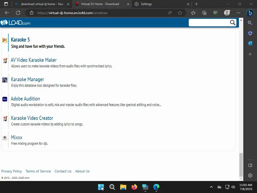The width and height of the screenshot is (257, 193).
Task: Show hidden system tray icons
Action: tap(211, 187)
